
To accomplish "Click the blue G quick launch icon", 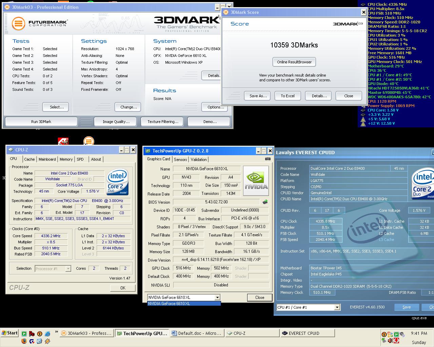I will (32, 341).
